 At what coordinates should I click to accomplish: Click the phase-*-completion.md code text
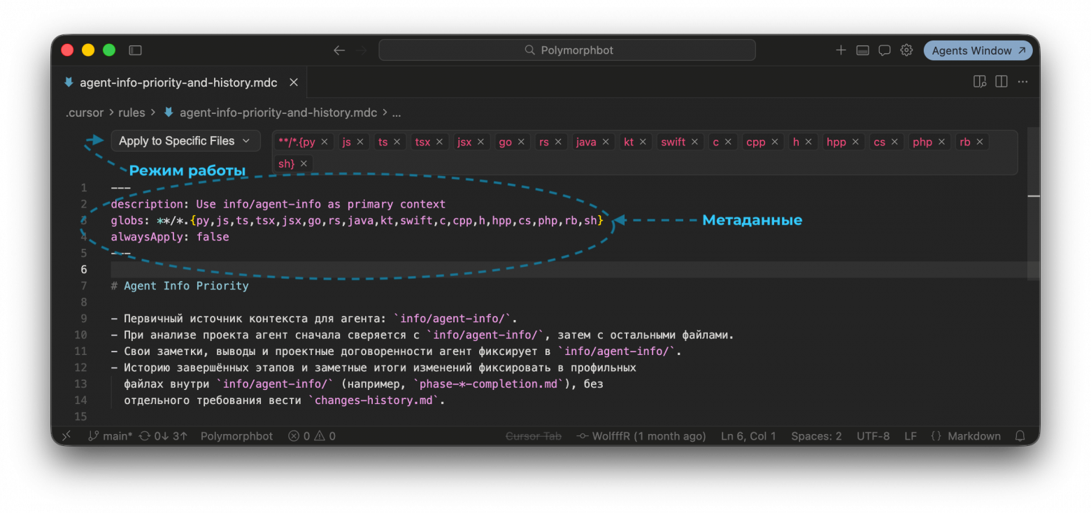pos(490,384)
